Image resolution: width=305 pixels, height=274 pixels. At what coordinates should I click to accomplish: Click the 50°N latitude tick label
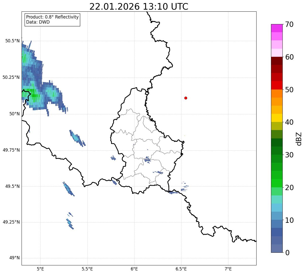[x=14, y=114]
